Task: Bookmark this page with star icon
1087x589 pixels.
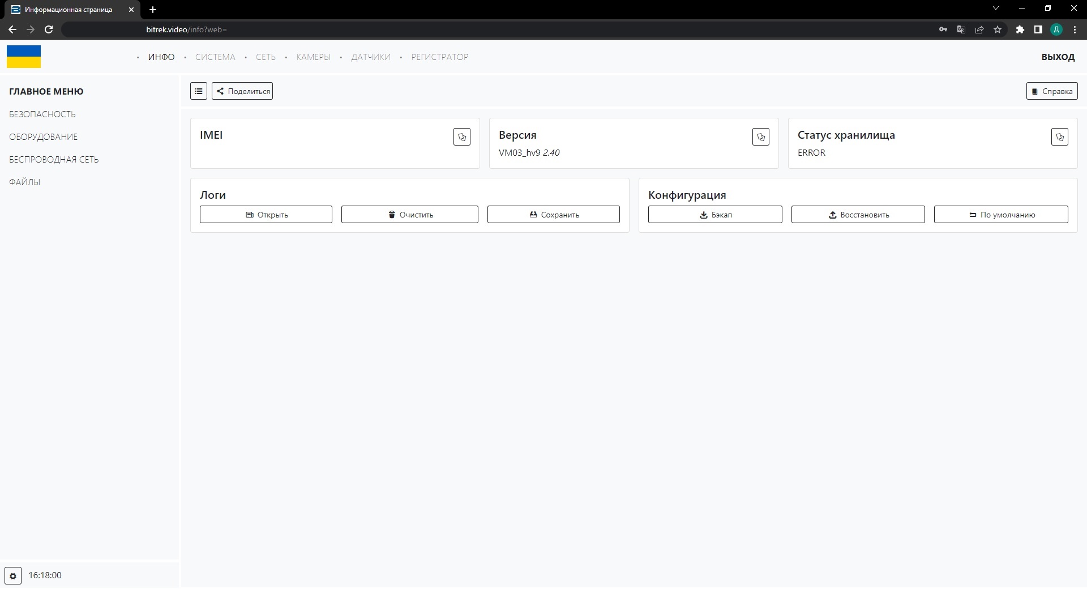Action: coord(998,29)
